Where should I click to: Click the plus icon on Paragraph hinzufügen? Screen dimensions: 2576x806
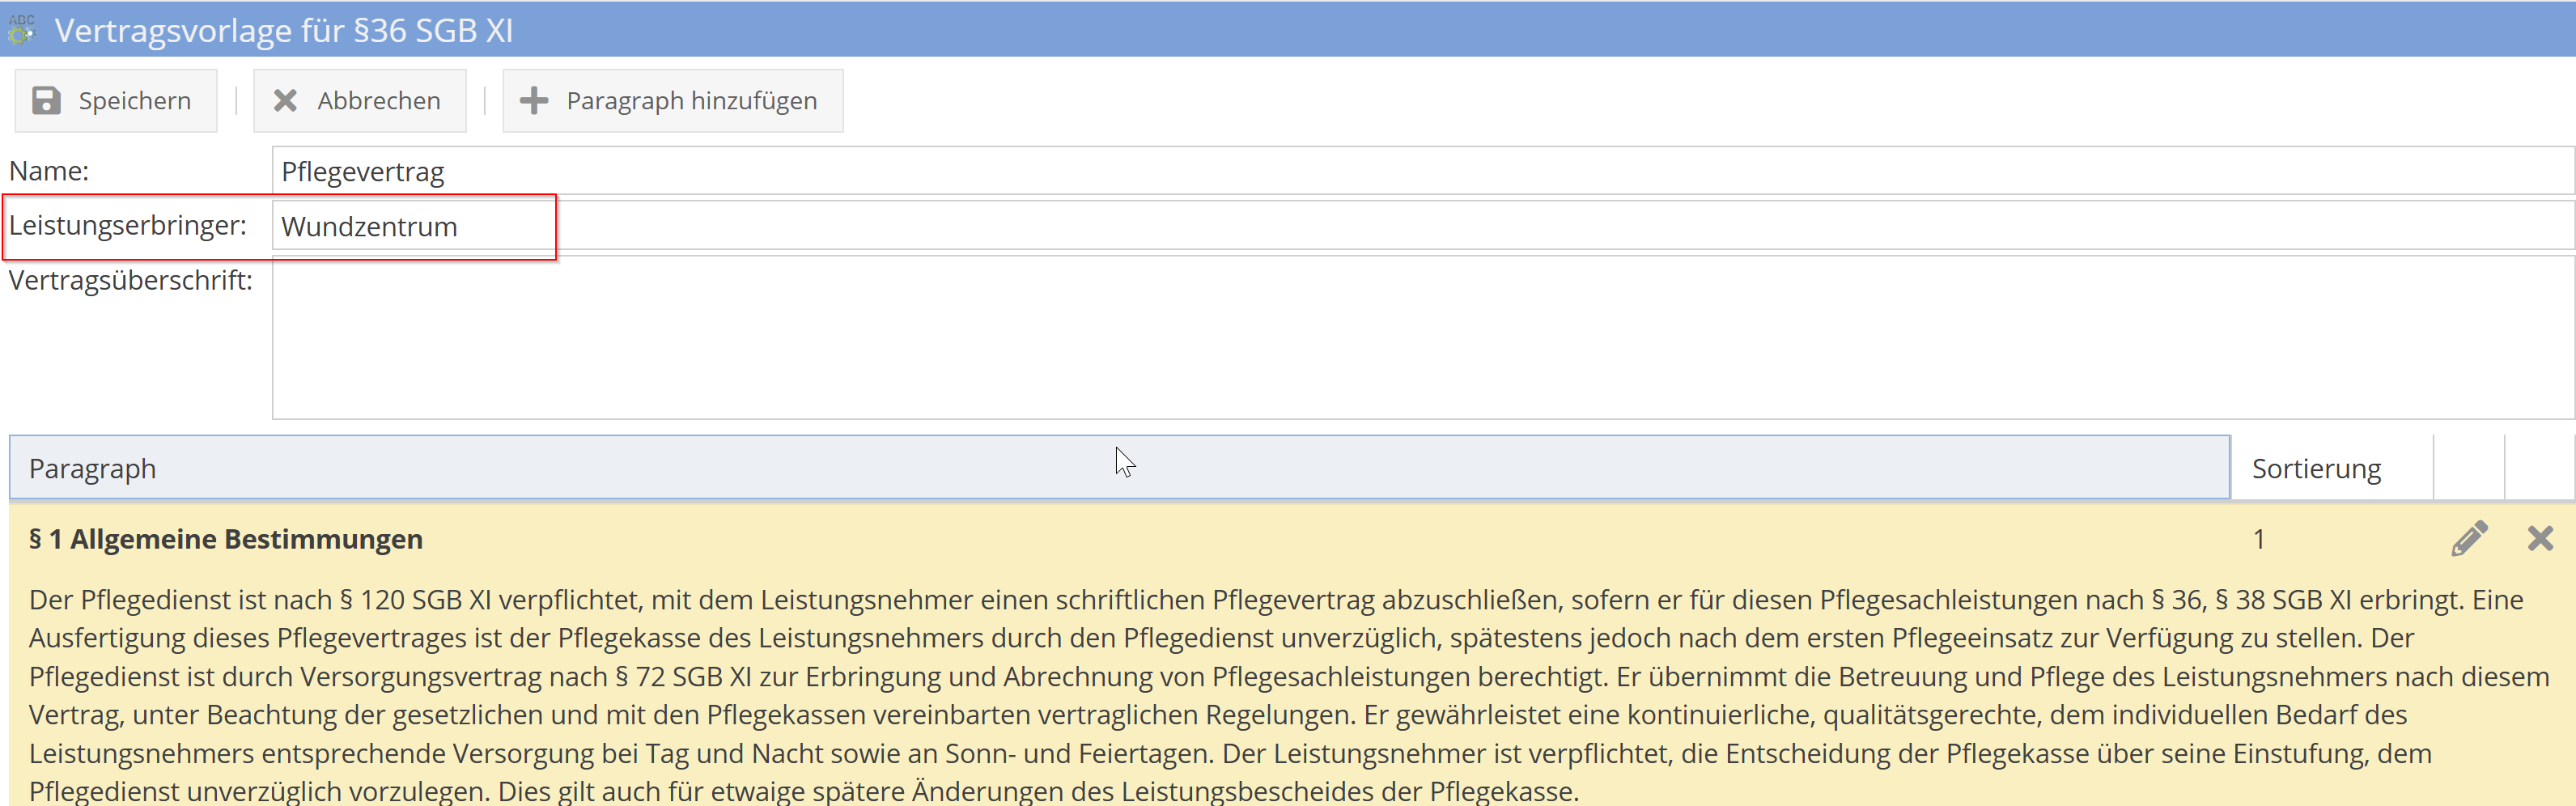(535, 100)
